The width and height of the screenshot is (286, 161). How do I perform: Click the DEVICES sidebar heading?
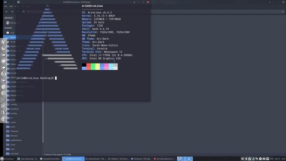tap(8, 18)
